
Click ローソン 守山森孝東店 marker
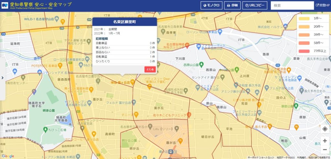coord(220,32)
